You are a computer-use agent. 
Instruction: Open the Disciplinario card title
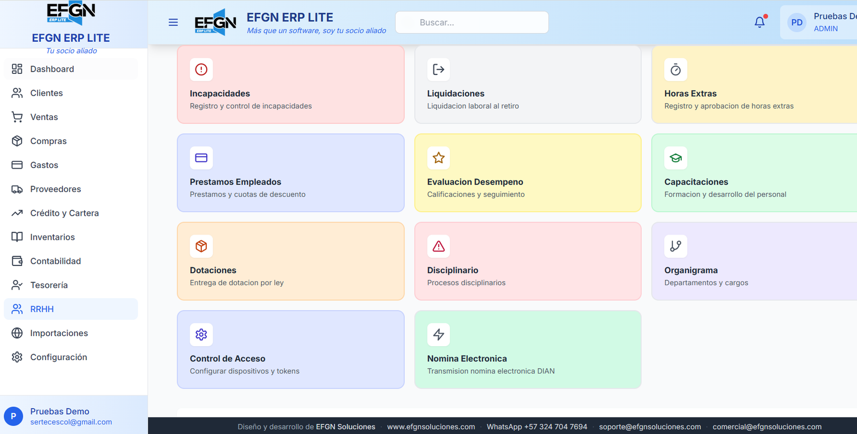point(453,270)
